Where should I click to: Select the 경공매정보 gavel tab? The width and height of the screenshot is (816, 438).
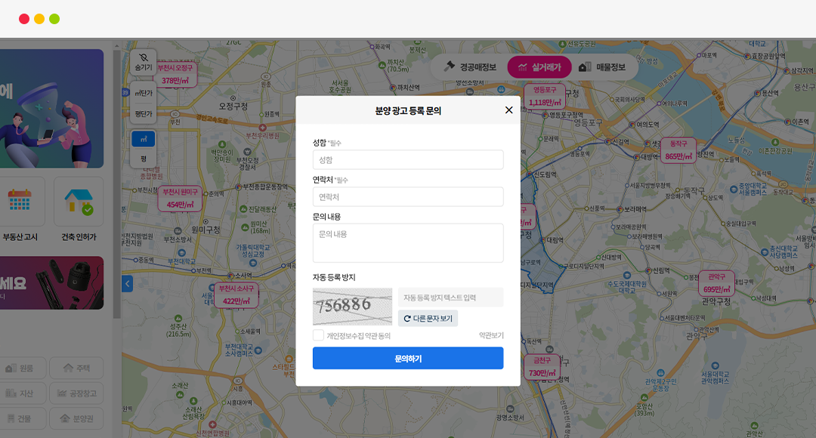pos(469,67)
